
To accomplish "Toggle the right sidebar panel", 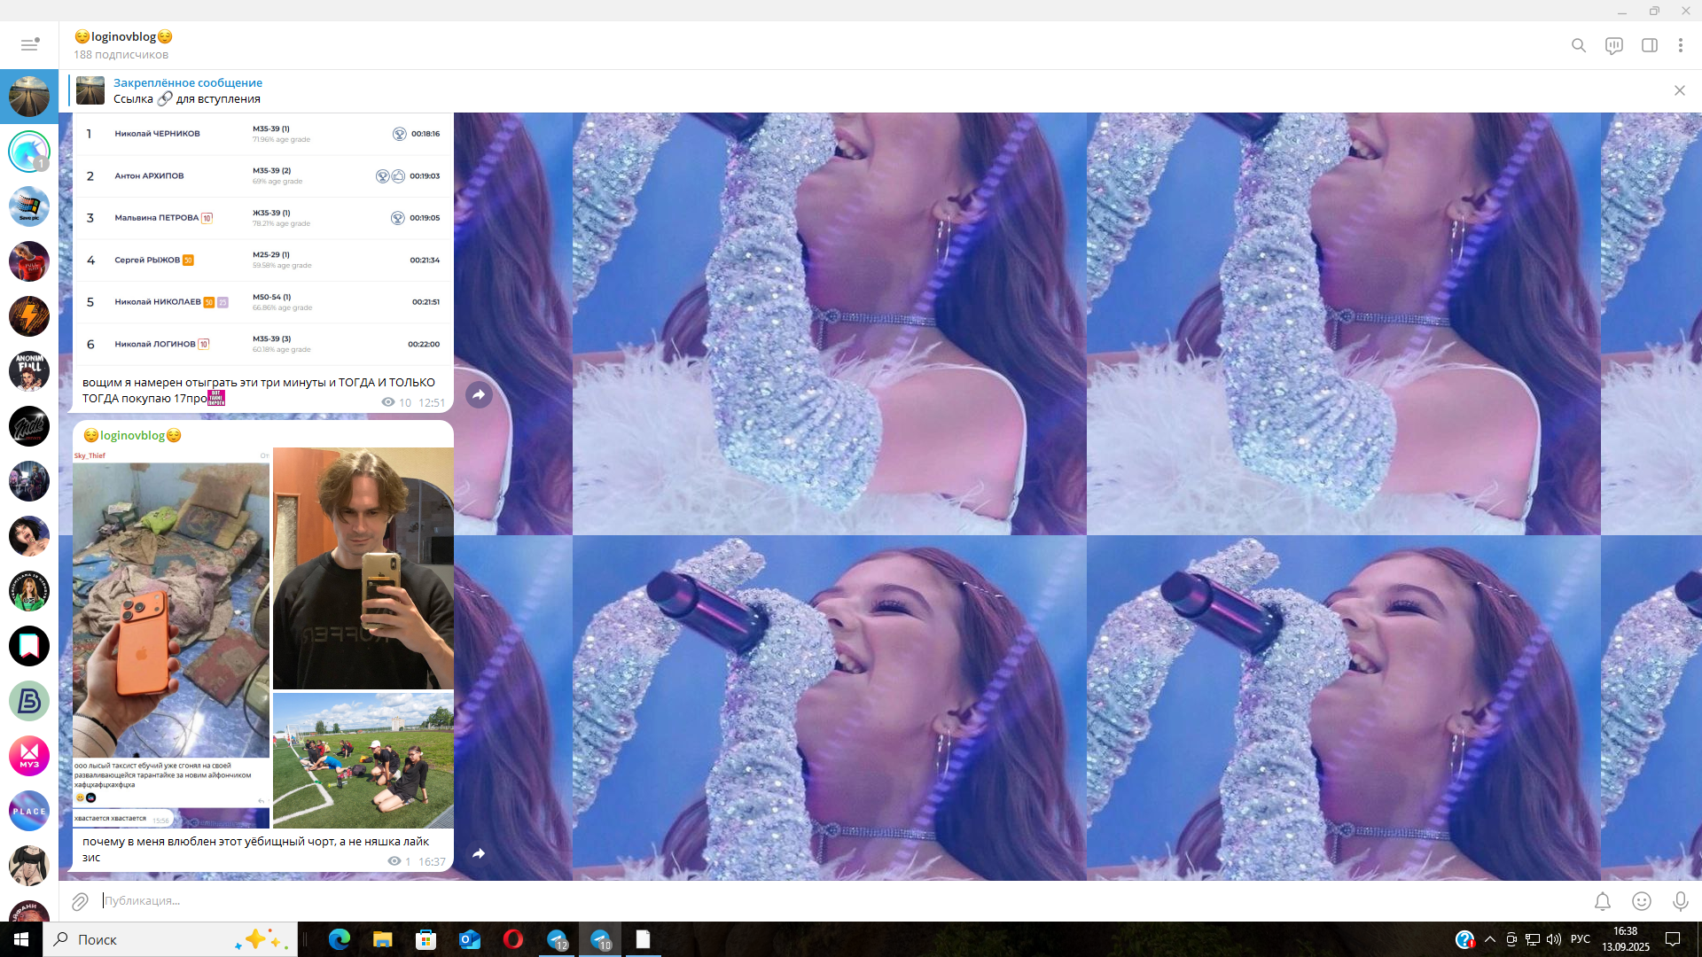I will [1650, 45].
